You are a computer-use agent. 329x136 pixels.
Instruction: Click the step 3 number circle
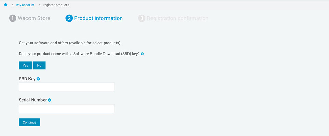coord(142,18)
